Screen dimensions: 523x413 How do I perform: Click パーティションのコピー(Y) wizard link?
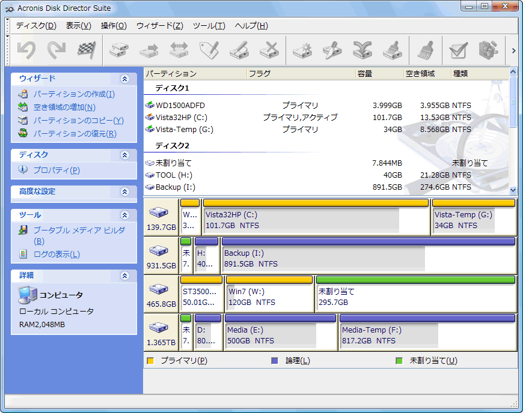pos(78,121)
